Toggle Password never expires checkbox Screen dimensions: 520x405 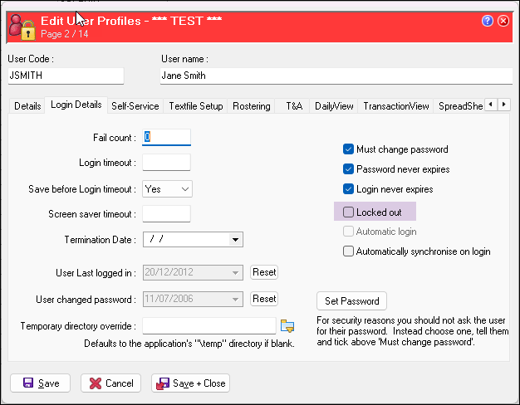pos(349,169)
